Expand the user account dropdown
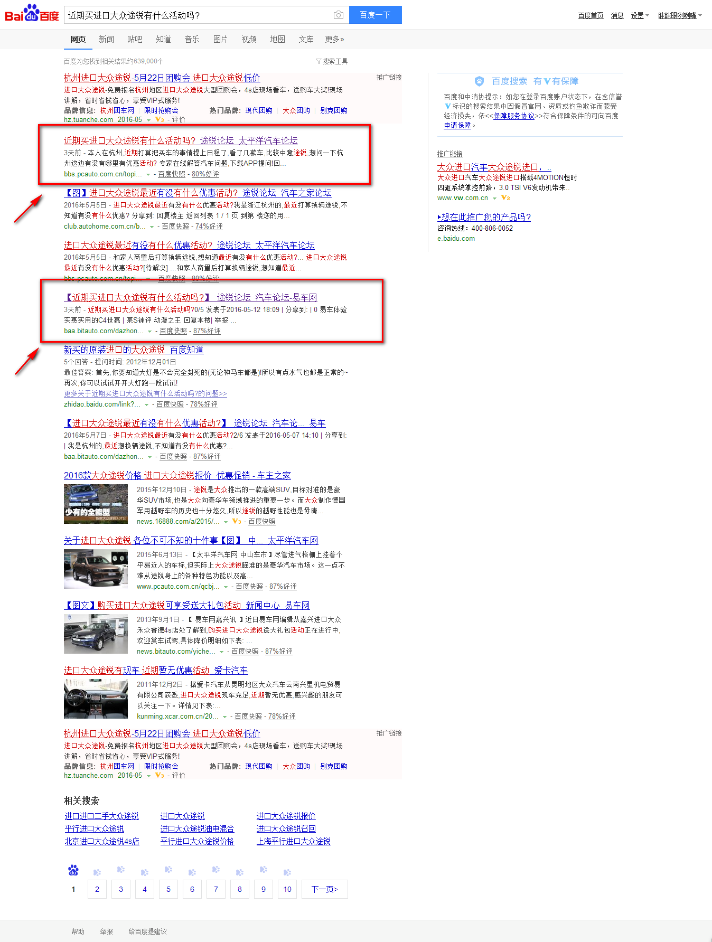Image resolution: width=712 pixels, height=942 pixels. tap(680, 15)
